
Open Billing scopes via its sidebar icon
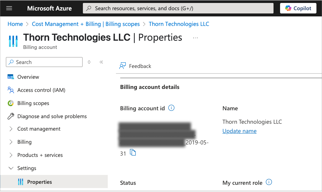tap(10, 103)
